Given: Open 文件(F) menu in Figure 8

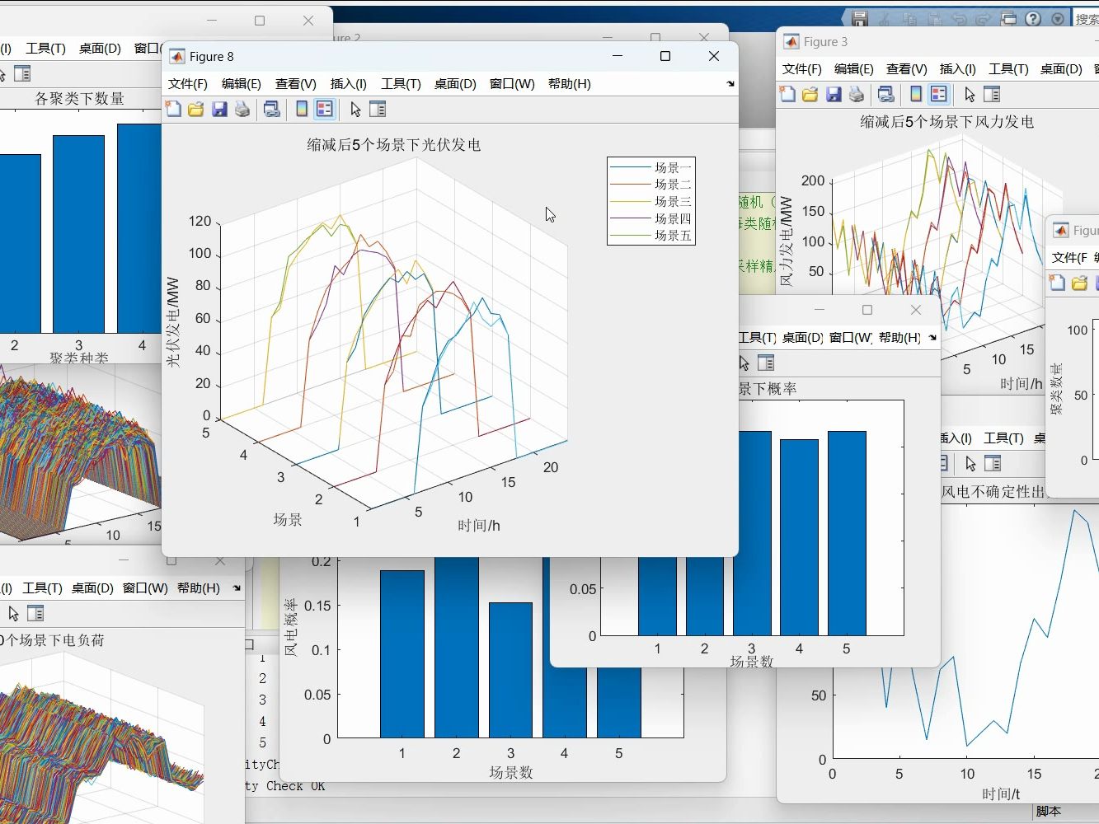Looking at the screenshot, I should [x=188, y=84].
